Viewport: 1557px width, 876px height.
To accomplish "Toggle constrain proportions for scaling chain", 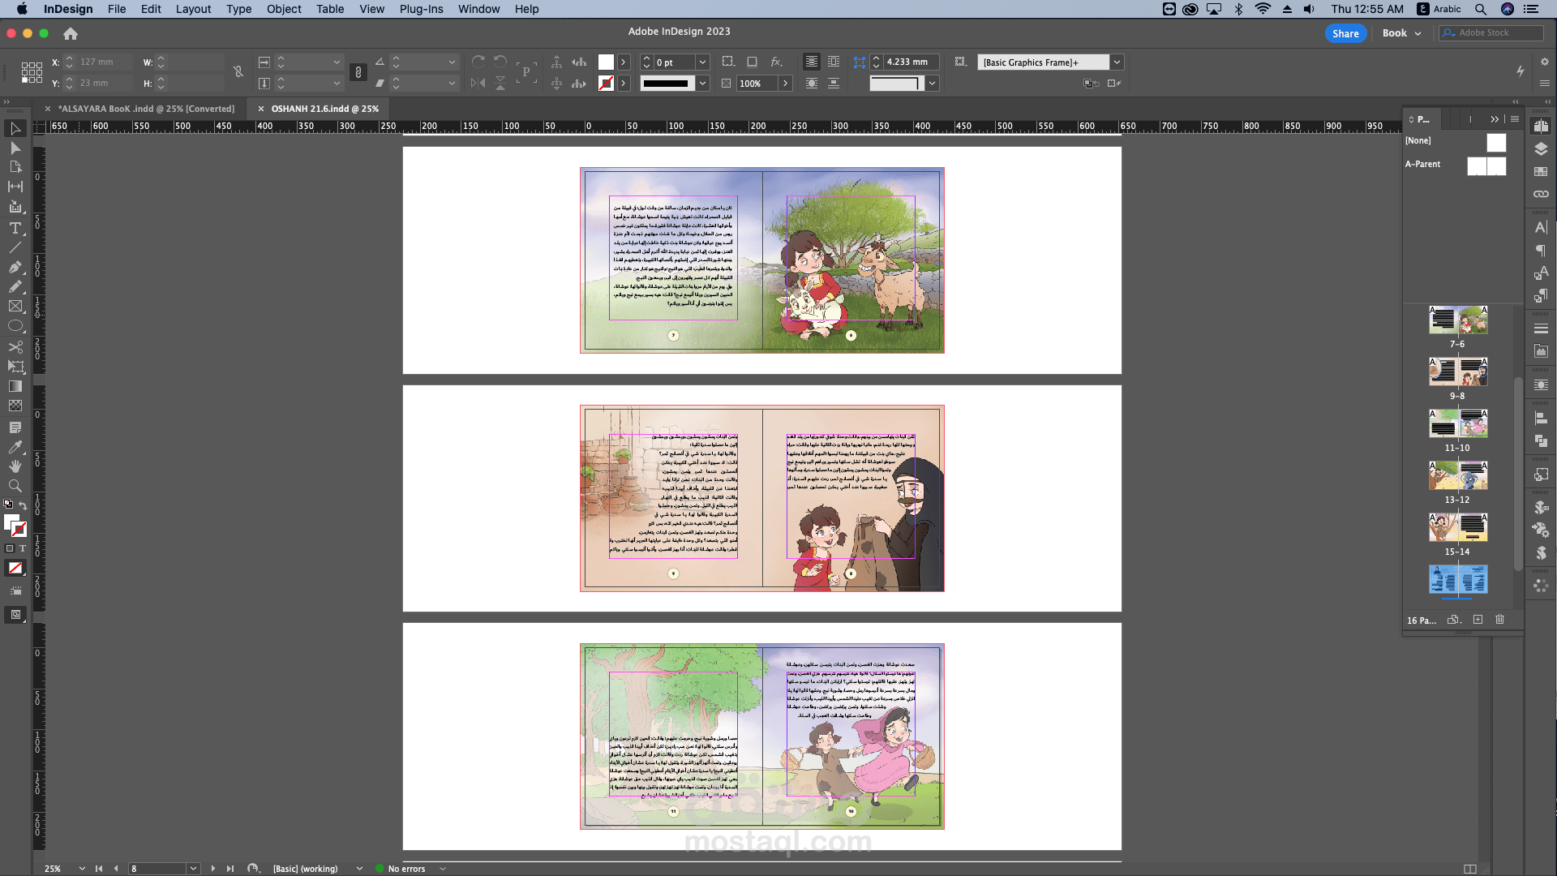I will pos(358,72).
